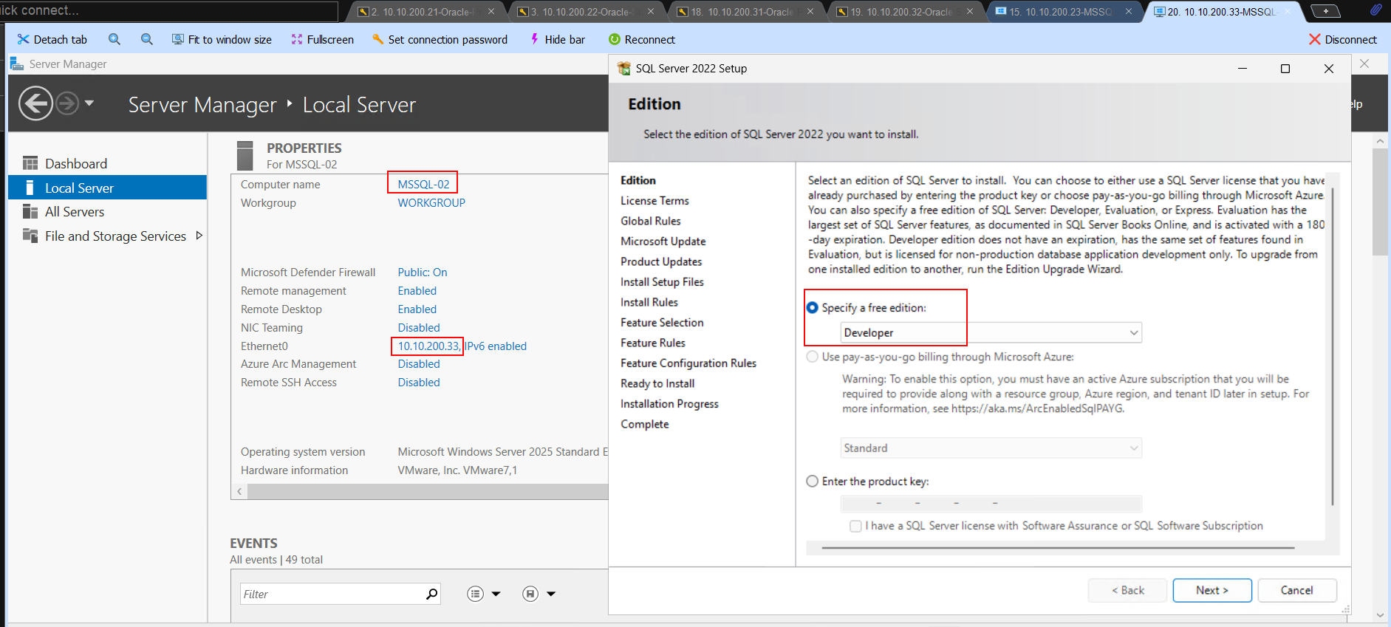Switch to the 10.10.200.23-MSSQL tab

click(1064, 12)
